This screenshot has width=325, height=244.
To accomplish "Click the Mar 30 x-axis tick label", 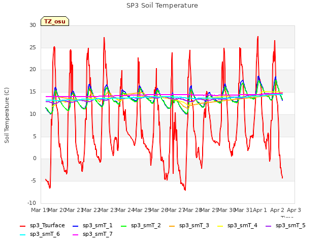I will click(x=226, y=210).
